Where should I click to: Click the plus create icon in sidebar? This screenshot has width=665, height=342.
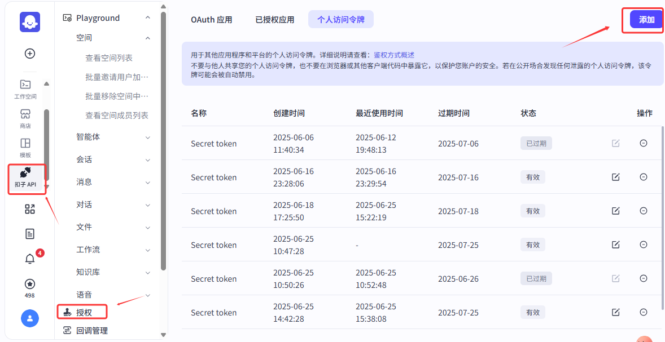click(x=30, y=54)
